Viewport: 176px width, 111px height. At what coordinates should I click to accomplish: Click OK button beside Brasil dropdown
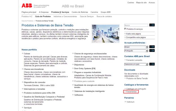pyautogui.click(x=152, y=47)
